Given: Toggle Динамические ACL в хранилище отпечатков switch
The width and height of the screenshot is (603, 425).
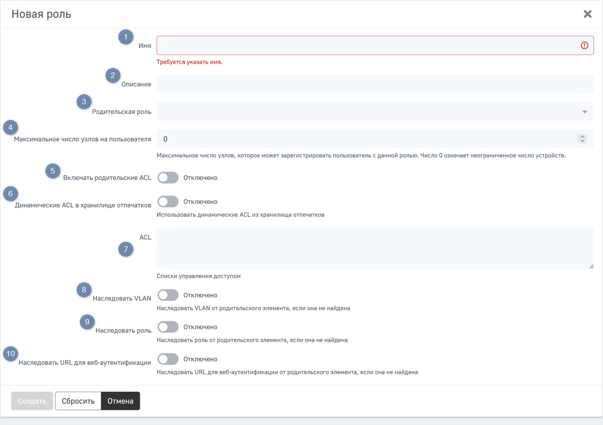Looking at the screenshot, I should point(168,202).
